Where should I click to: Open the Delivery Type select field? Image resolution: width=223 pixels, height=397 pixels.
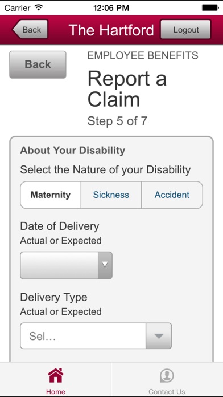tap(96, 336)
